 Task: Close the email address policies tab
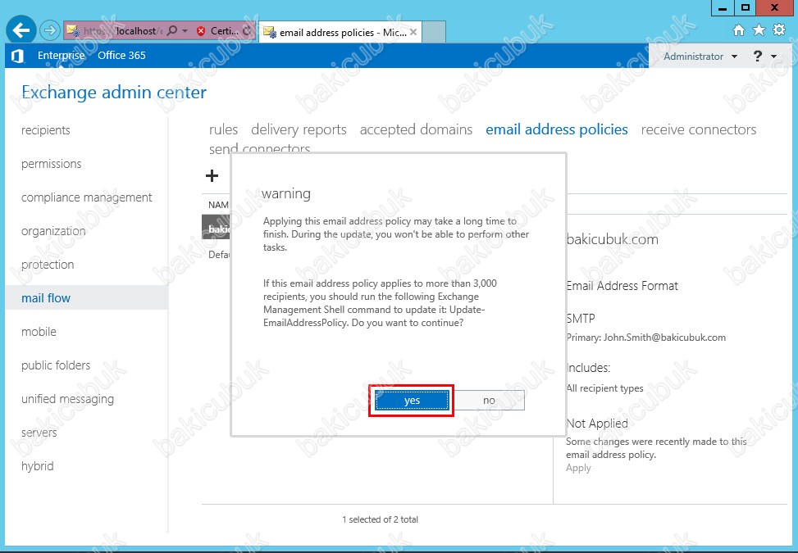point(413,32)
